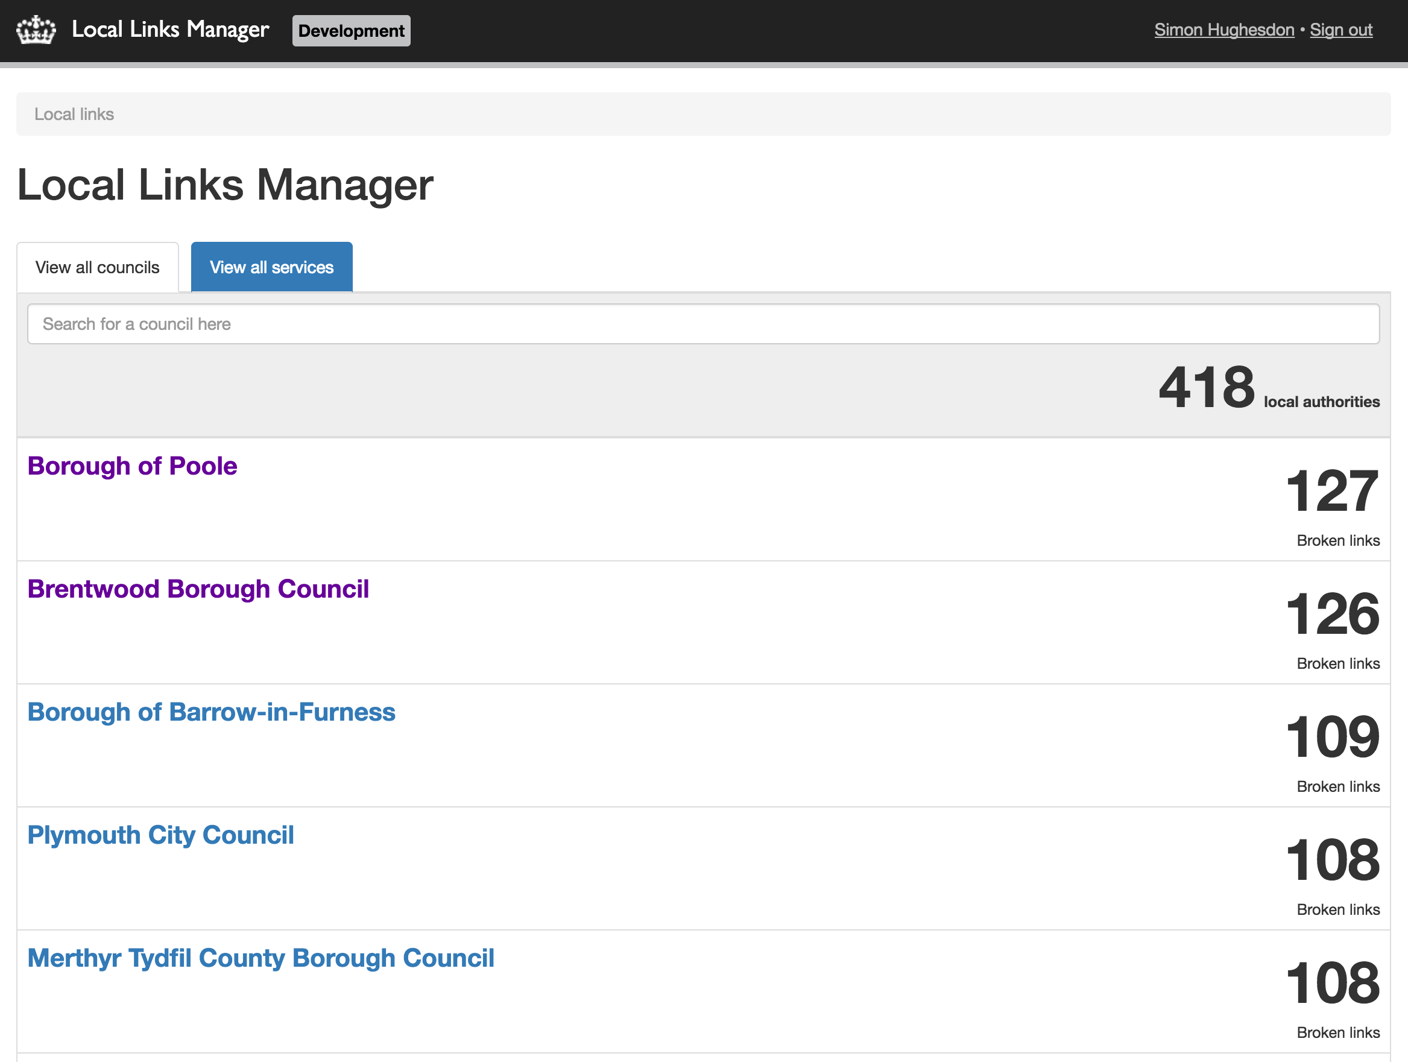Switch to View all services tab
Image resolution: width=1408 pixels, height=1062 pixels.
(271, 267)
